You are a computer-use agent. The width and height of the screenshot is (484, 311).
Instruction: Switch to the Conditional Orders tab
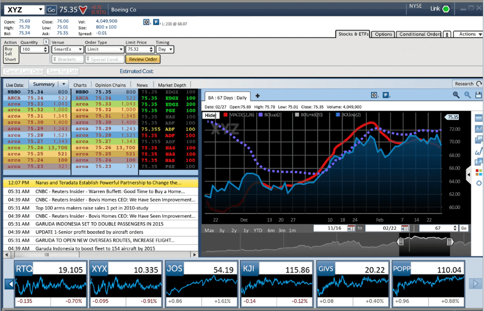[x=419, y=34]
